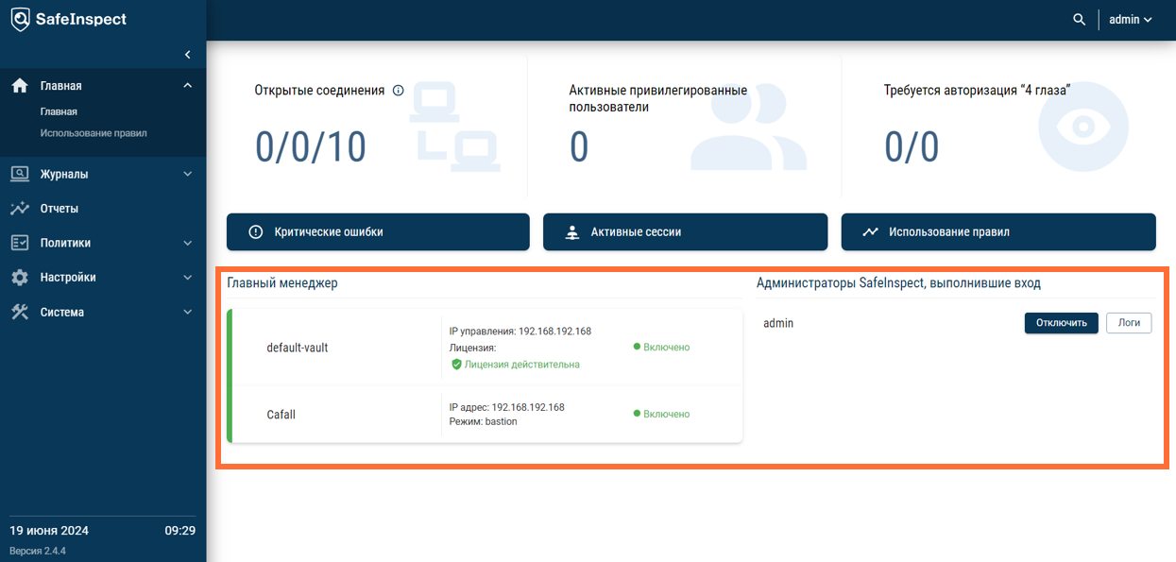Click the 09:29 clock text
The height and width of the screenshot is (562, 1176).
click(179, 530)
